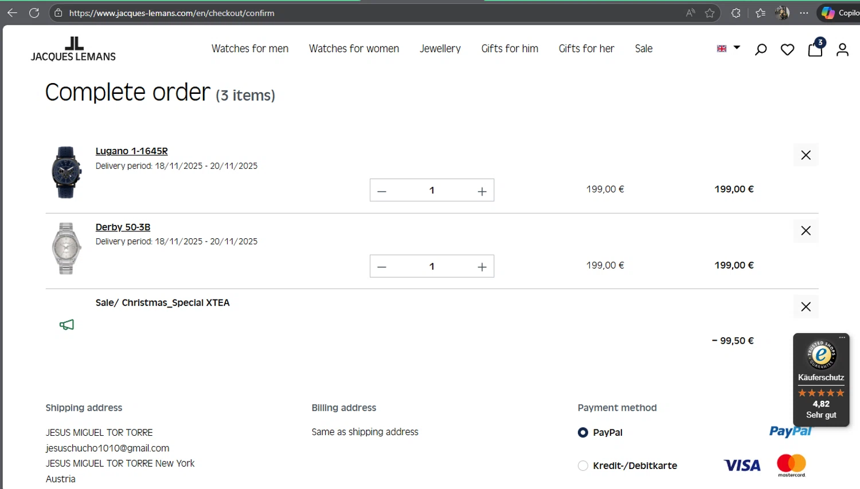Remove the Christmas_Special XTEA discount
This screenshot has height=489, width=860.
(806, 307)
